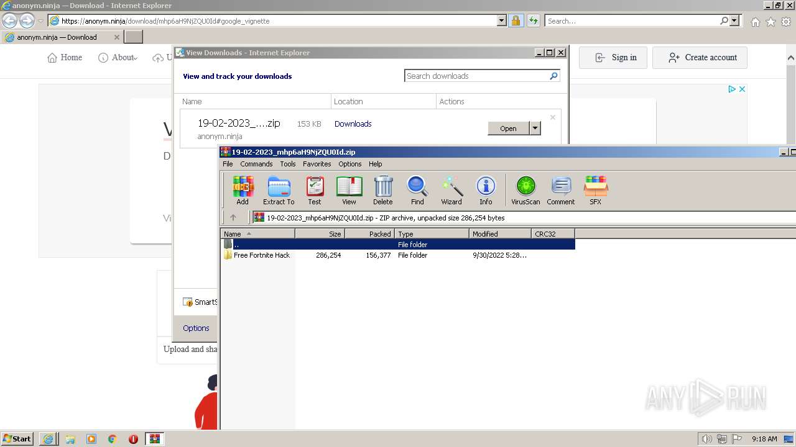The image size is (796, 447).
Task: Open the volume icon in system tray
Action: click(706, 439)
